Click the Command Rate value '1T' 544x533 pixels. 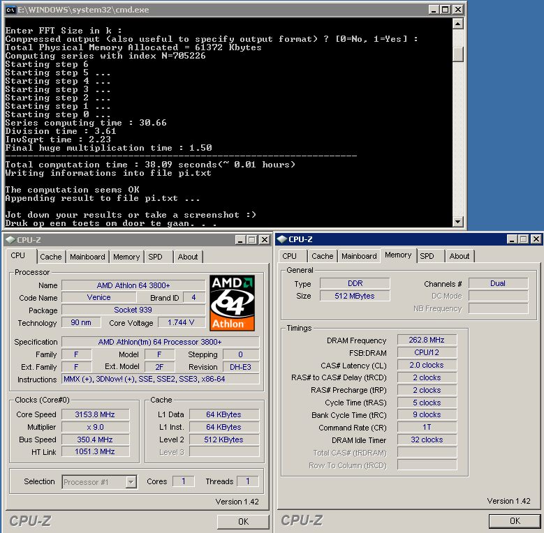coord(427,427)
